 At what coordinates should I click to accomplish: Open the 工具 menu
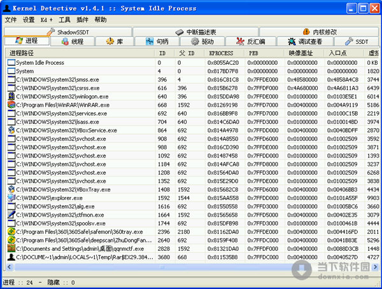64,20
